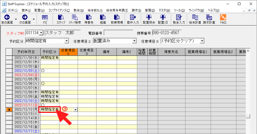The image size is (257, 134).
Task: Select date cell 2022/12/17(土)
Action: [x=27, y=131]
